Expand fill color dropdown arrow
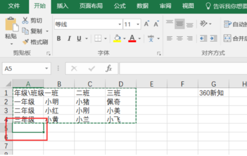This screenshot has height=156, width=247. pyautogui.click(x=124, y=38)
